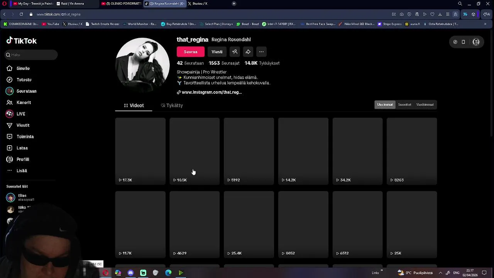Screen dimensions: 494x278
Task: Expand the bookmarks bar overflow chevron
Action: coord(485,24)
